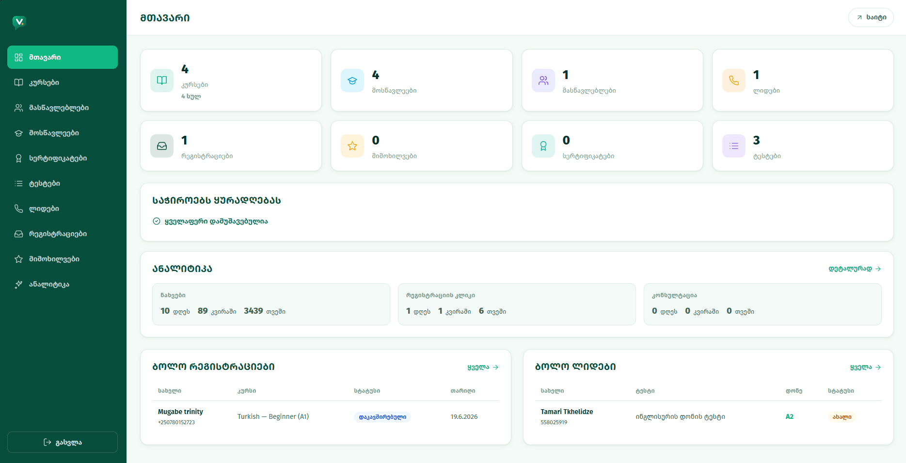Go to მასწავლებლები in the sidebar

tap(63, 108)
